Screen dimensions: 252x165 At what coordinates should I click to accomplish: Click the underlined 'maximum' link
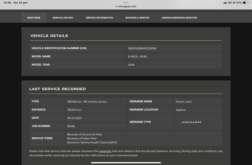(x=105, y=151)
